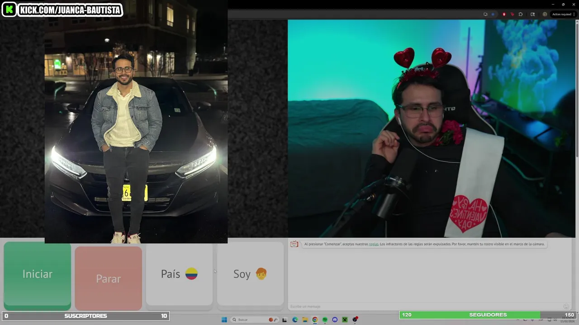Click the message input field in the chat

pyautogui.click(x=425, y=306)
